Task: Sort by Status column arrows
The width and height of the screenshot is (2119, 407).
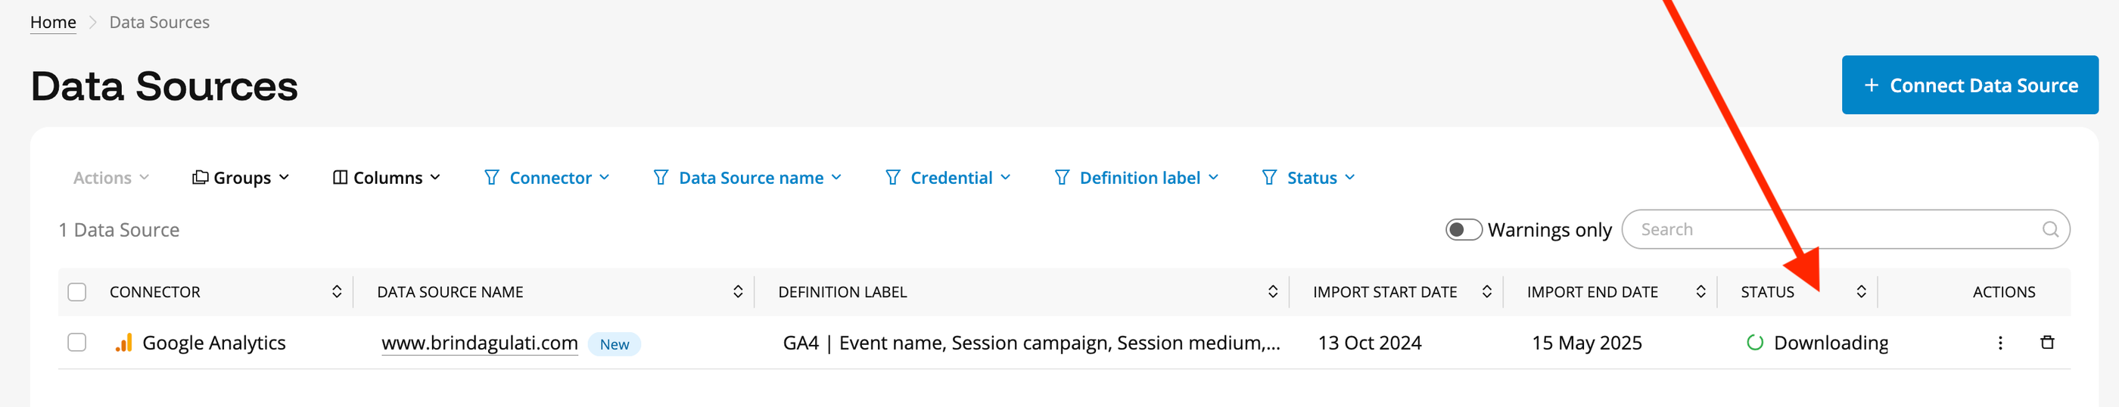Action: [x=1861, y=292]
